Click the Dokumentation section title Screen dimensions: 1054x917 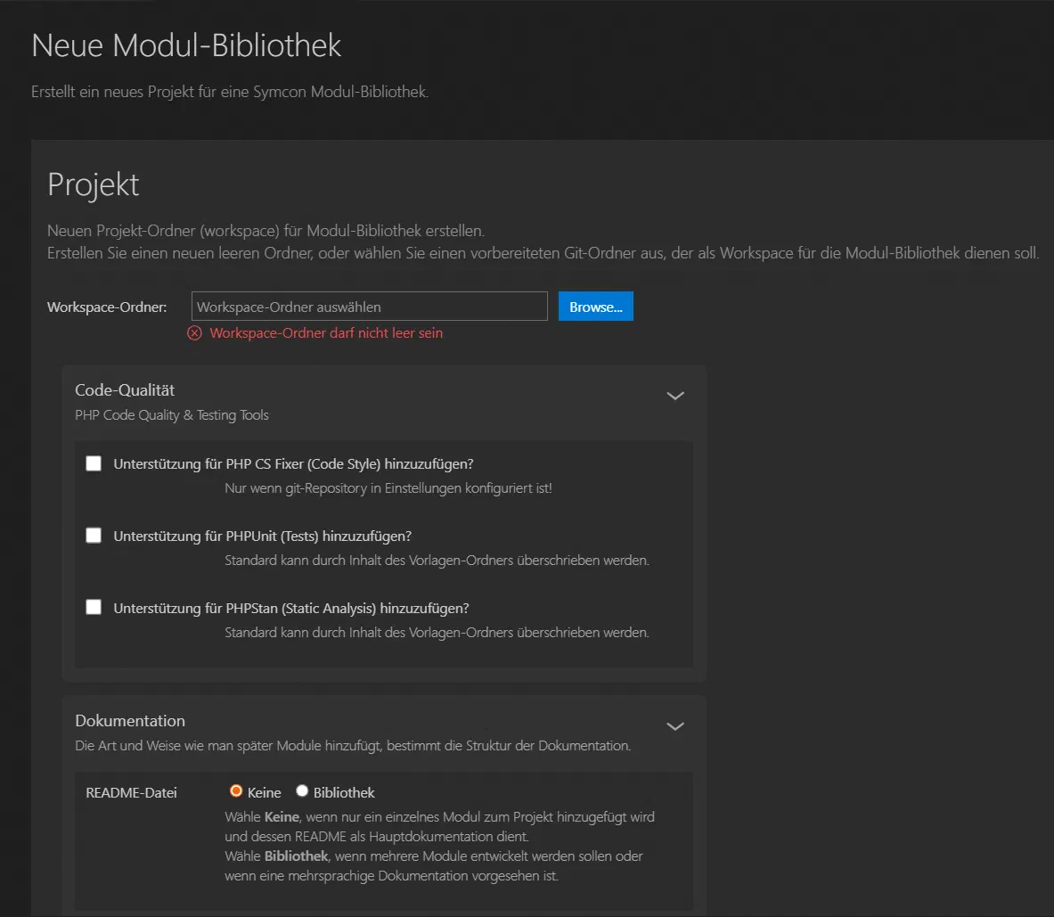click(x=130, y=721)
